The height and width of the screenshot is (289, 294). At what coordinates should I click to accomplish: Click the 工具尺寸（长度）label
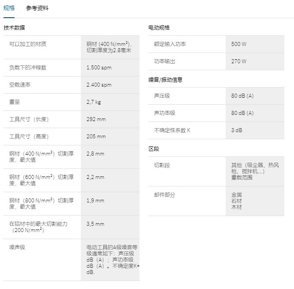pyautogui.click(x=29, y=119)
